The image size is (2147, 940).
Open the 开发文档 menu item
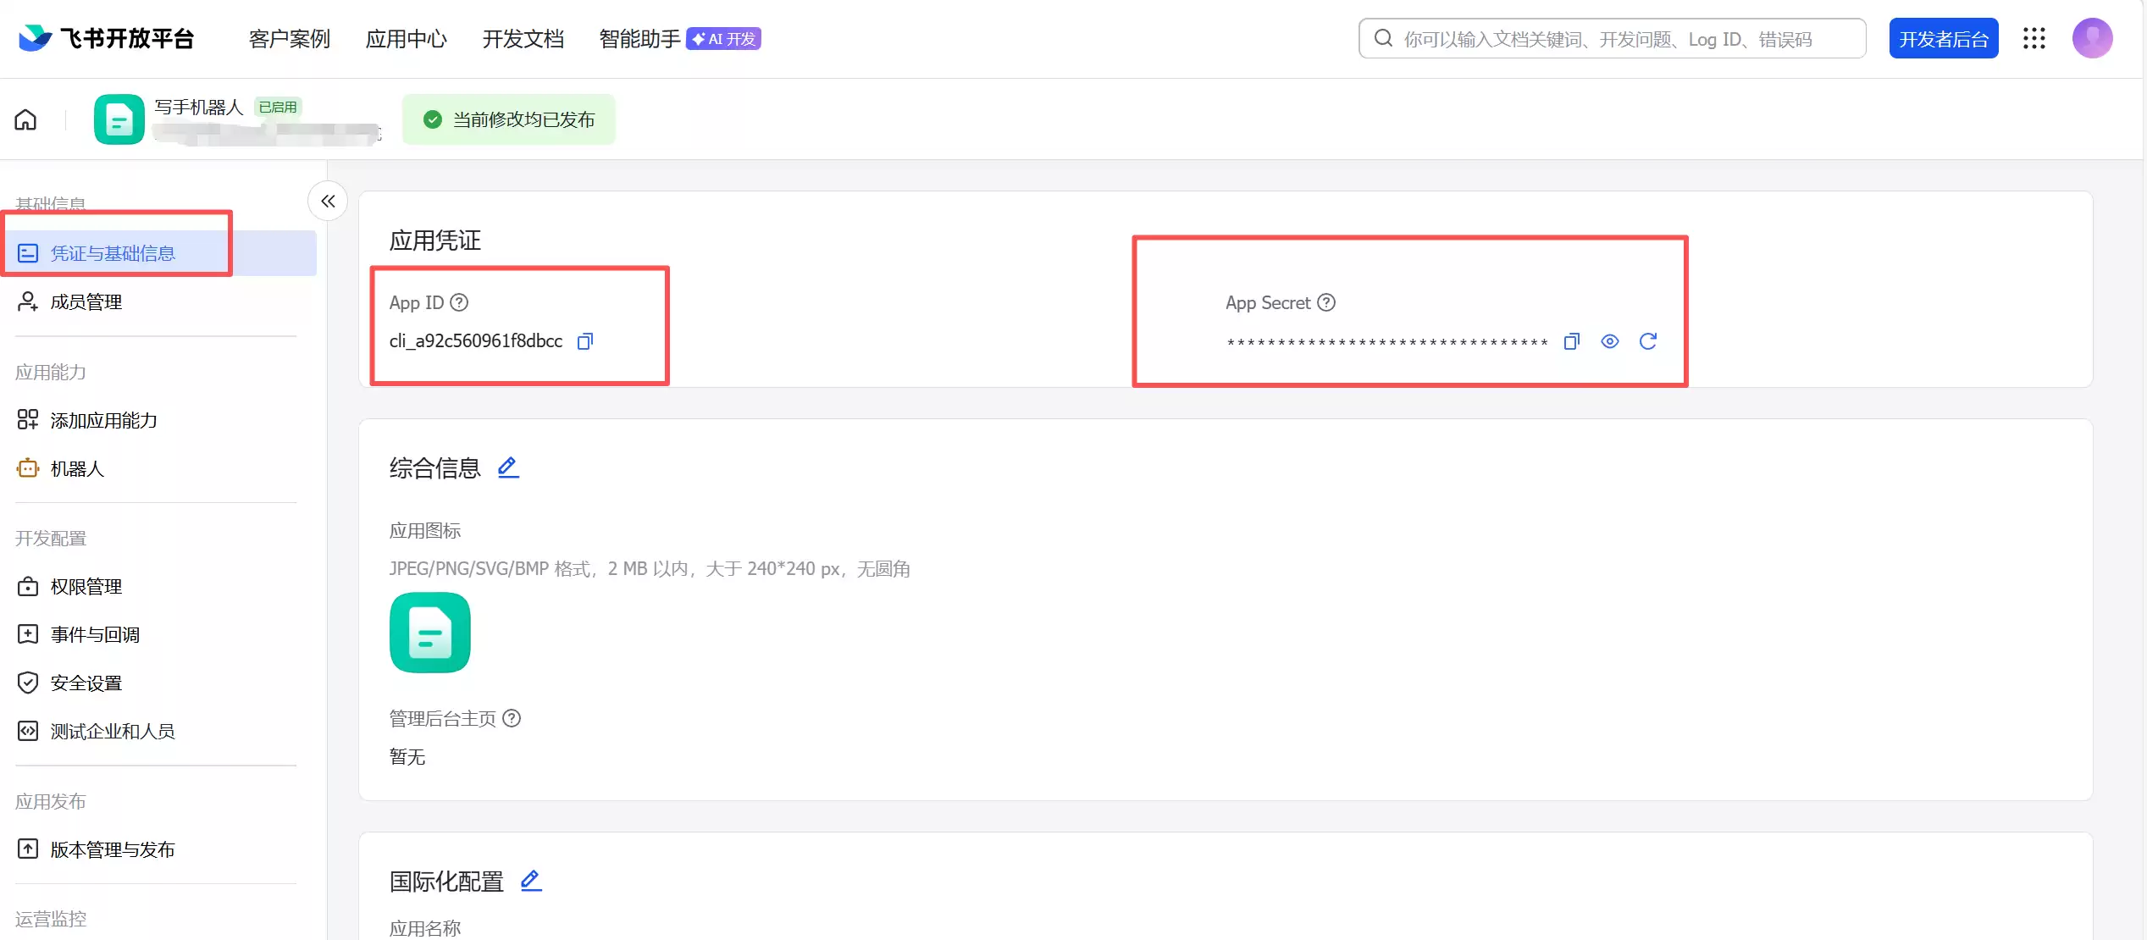[x=522, y=38]
